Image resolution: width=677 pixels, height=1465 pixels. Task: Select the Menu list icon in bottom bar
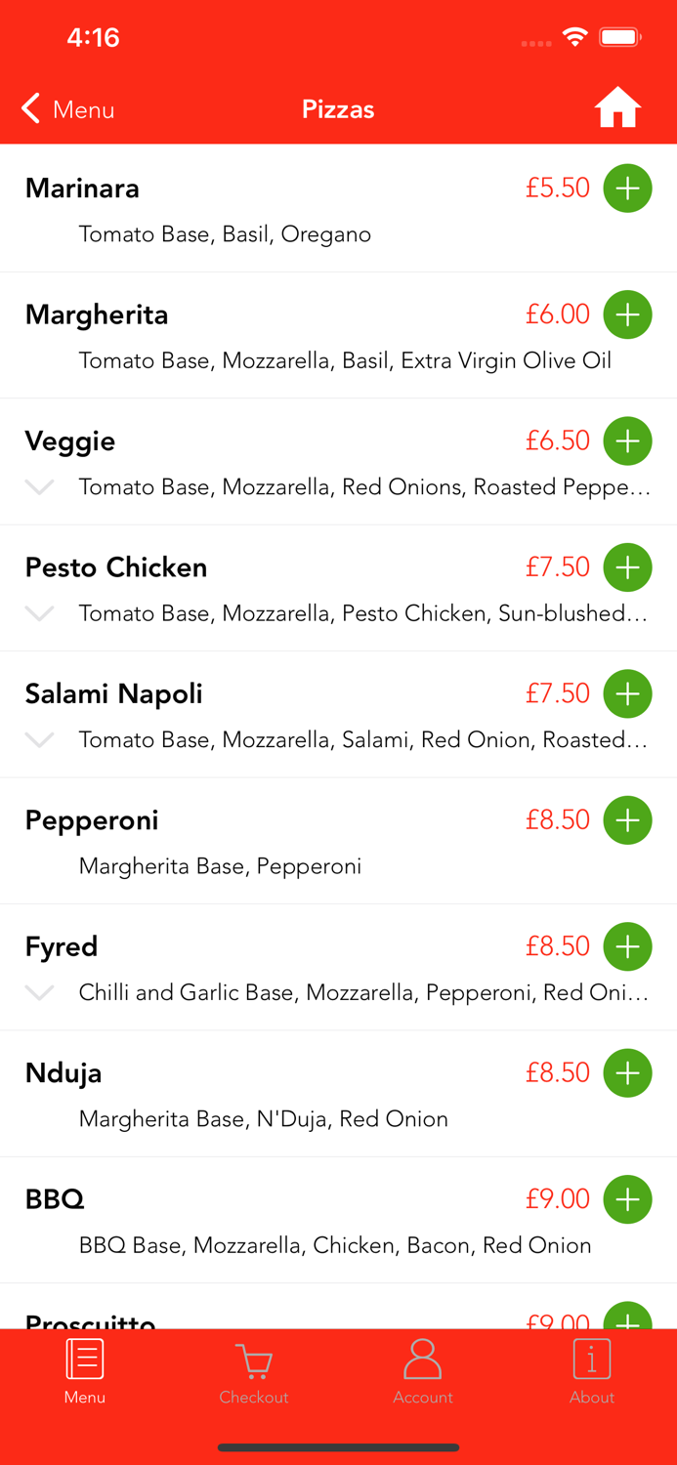(84, 1359)
